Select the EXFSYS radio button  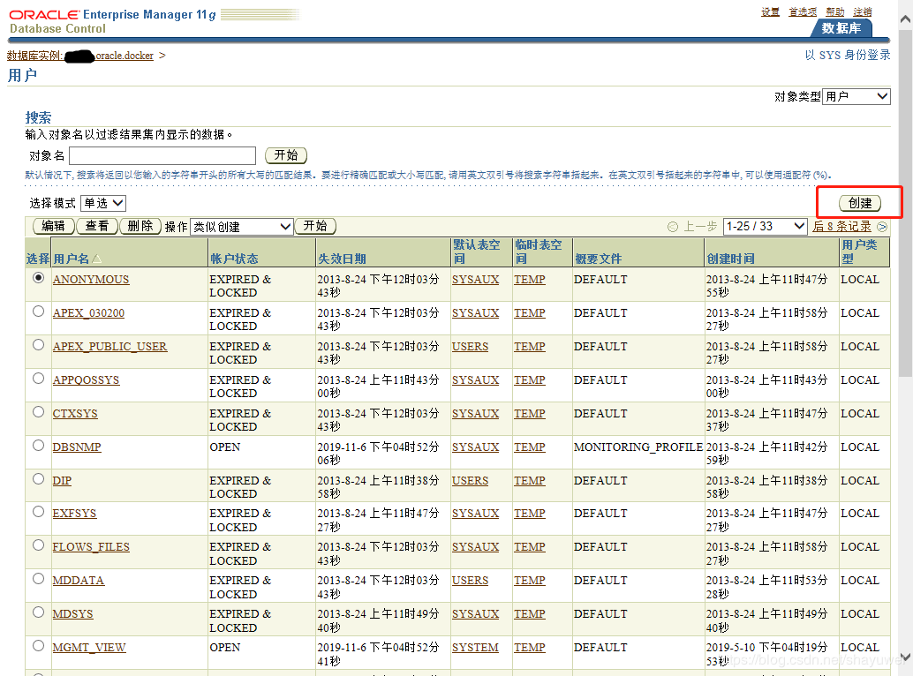tap(39, 512)
